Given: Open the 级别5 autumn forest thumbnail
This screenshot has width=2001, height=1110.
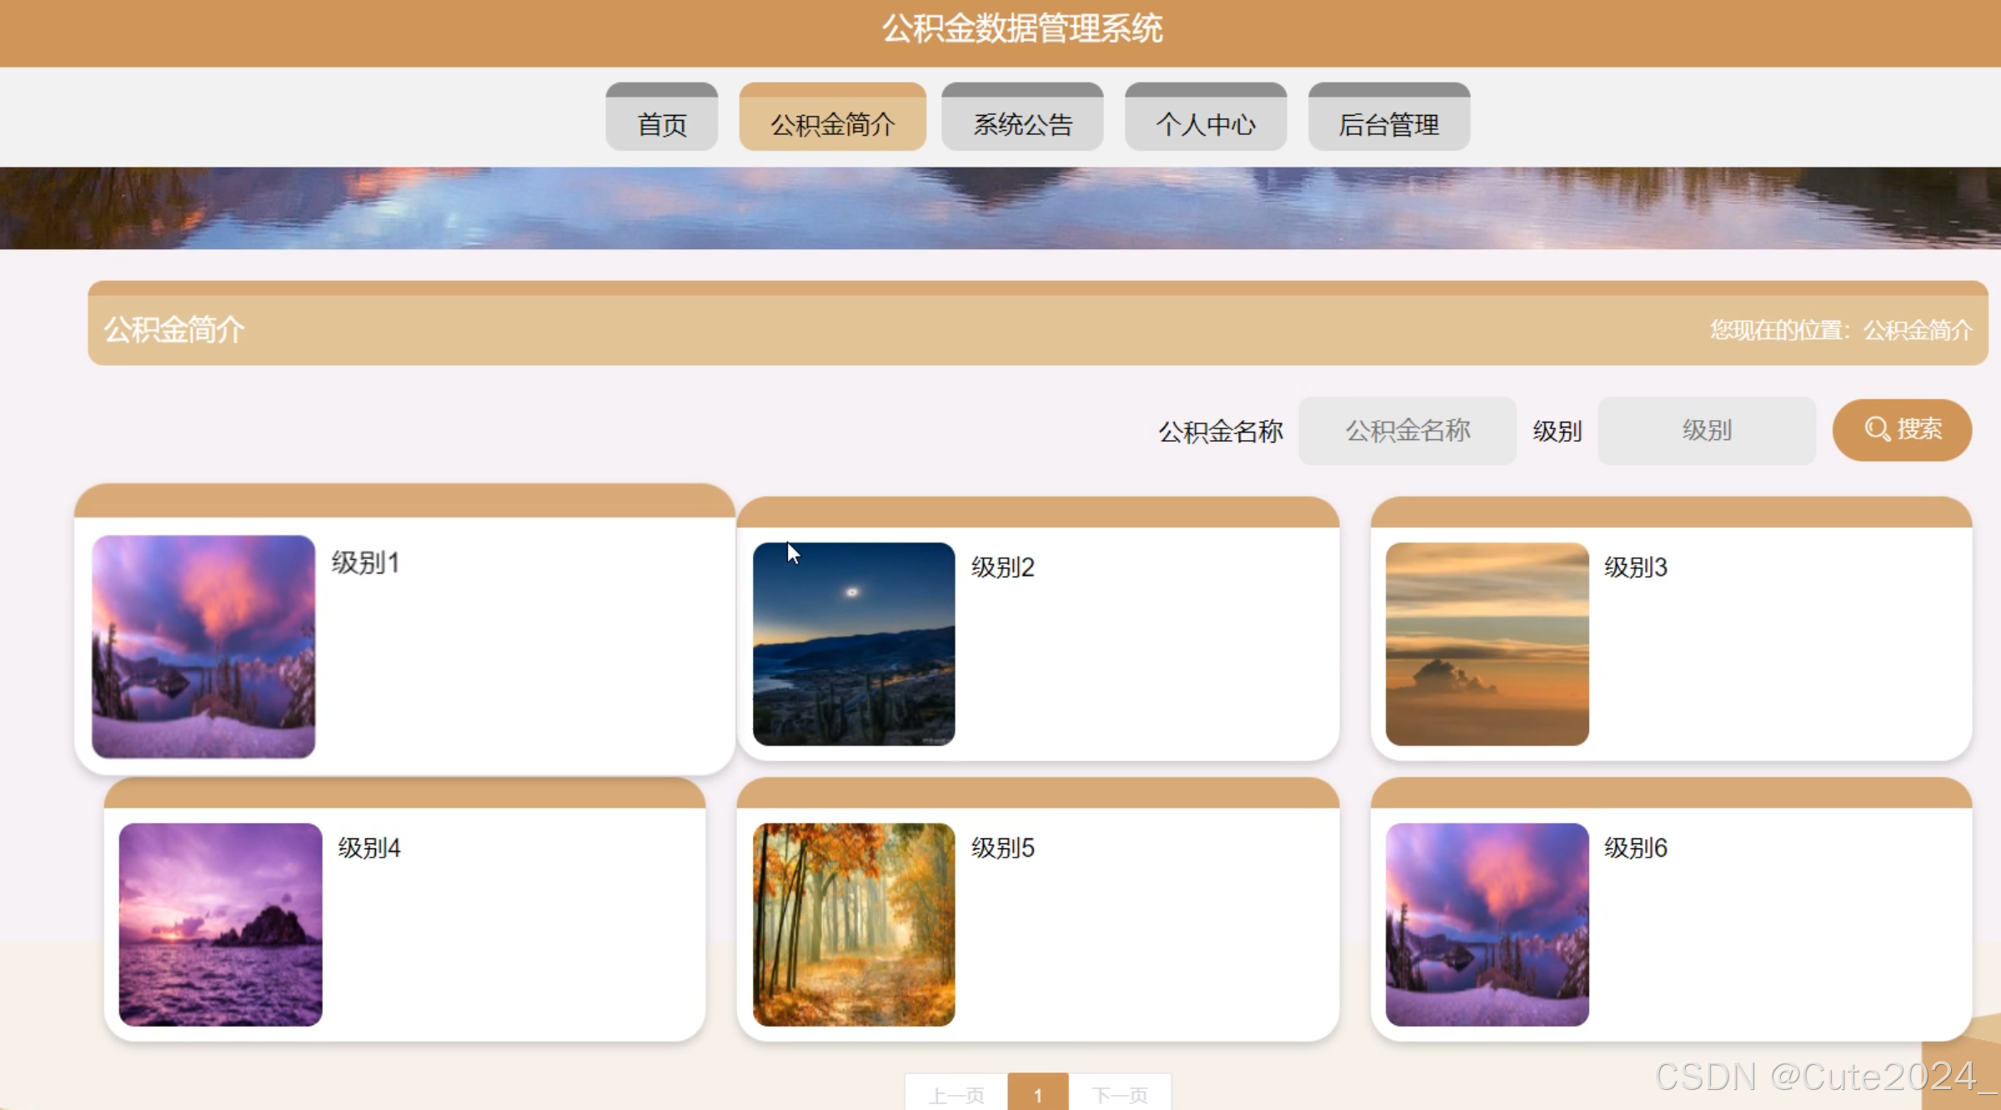Looking at the screenshot, I should [x=853, y=924].
